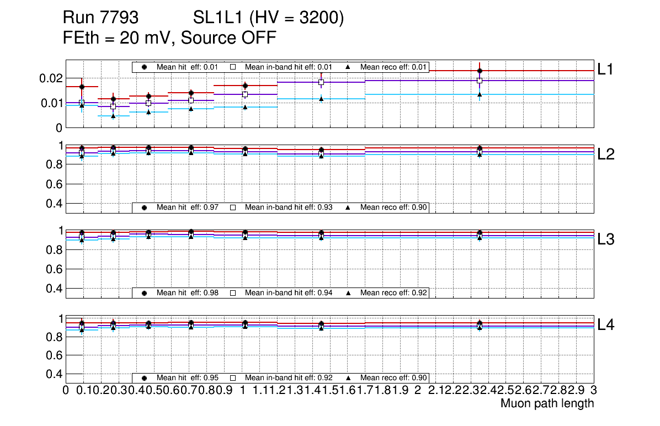660x426 pixels.
Task: Click the rightmost open square data point in L1
Action: (x=480, y=81)
